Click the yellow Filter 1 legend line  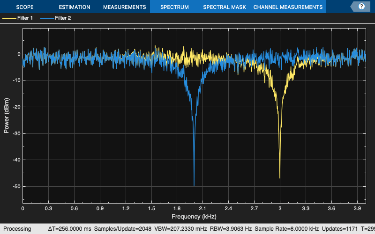9,18
